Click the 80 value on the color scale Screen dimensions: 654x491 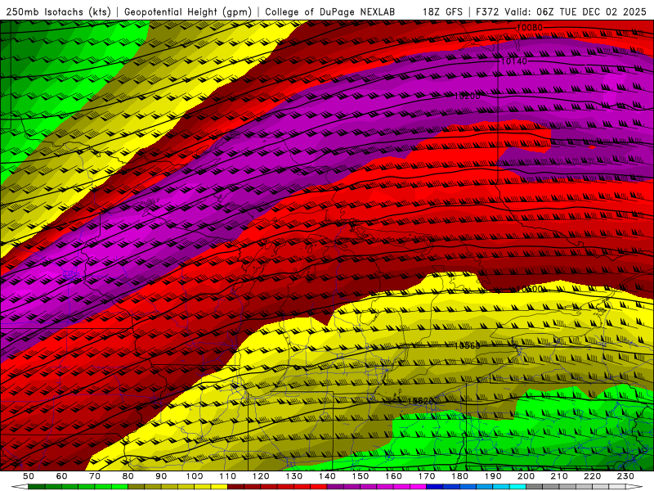(x=128, y=476)
